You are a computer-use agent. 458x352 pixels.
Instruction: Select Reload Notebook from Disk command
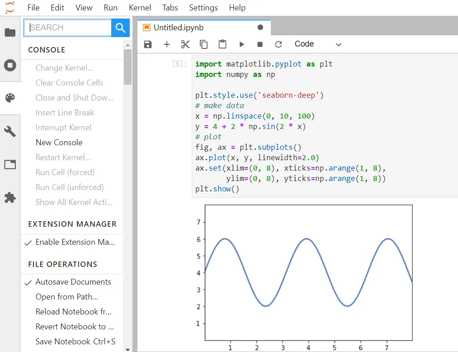(71, 312)
